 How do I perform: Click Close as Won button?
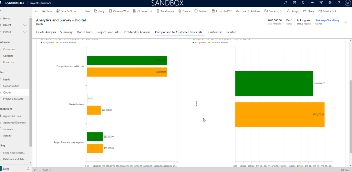click(x=119, y=11)
